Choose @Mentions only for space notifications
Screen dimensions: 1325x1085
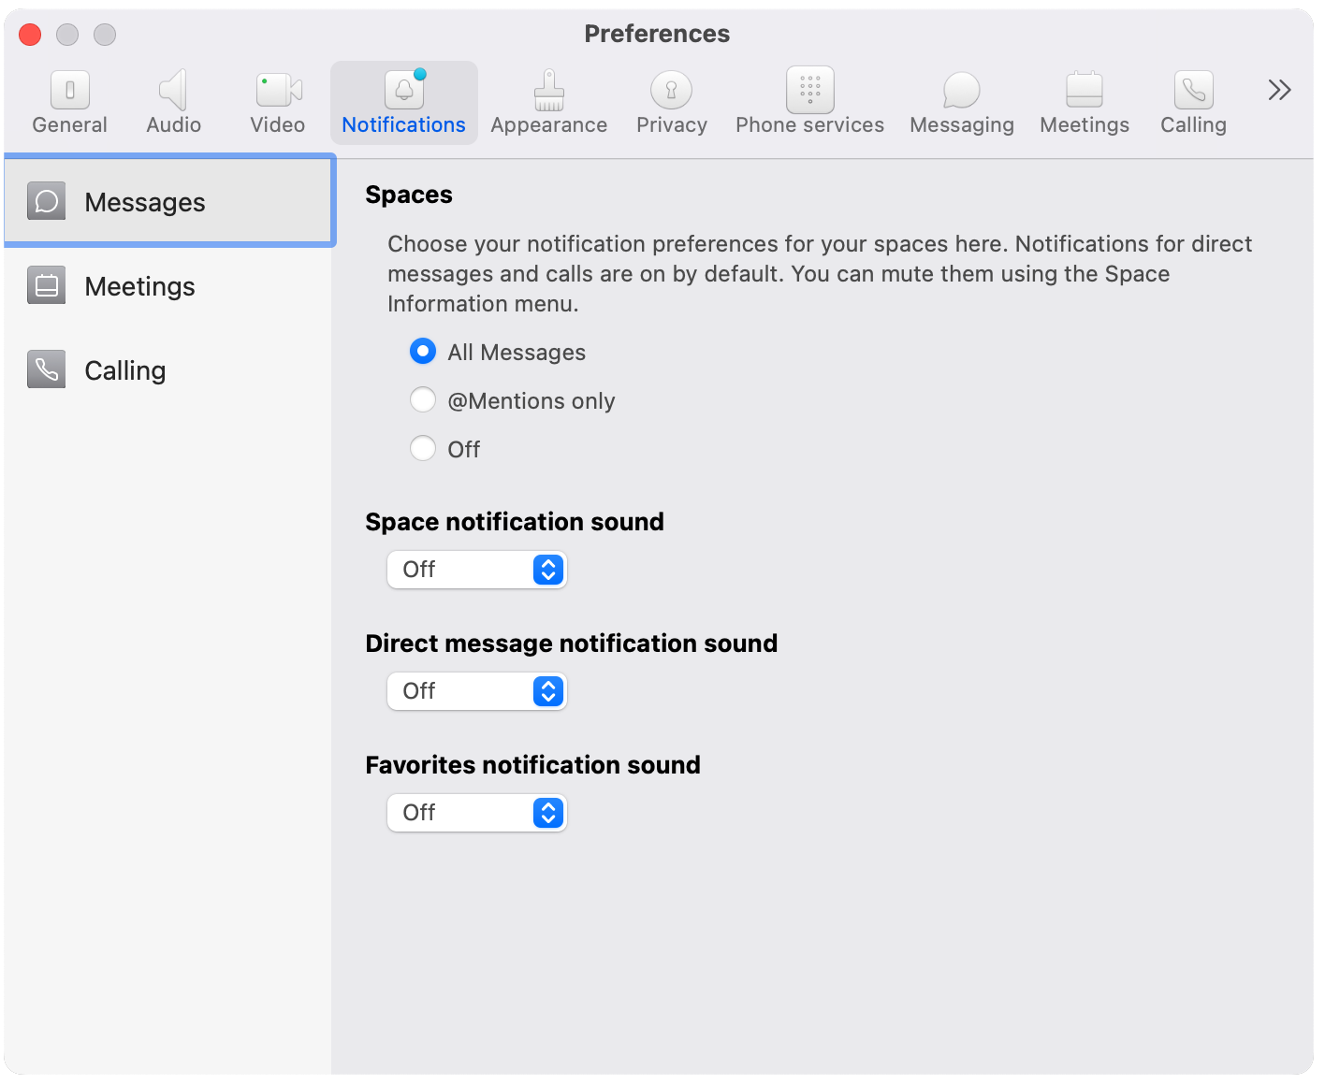[x=423, y=399]
